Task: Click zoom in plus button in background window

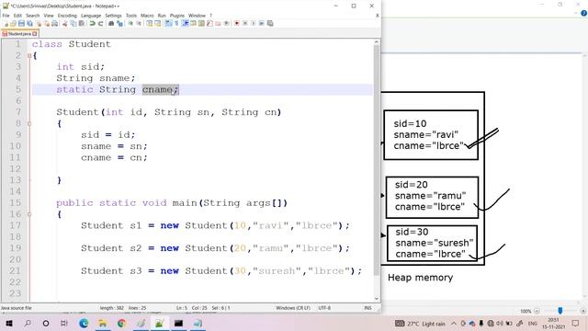Action: pos(583,311)
